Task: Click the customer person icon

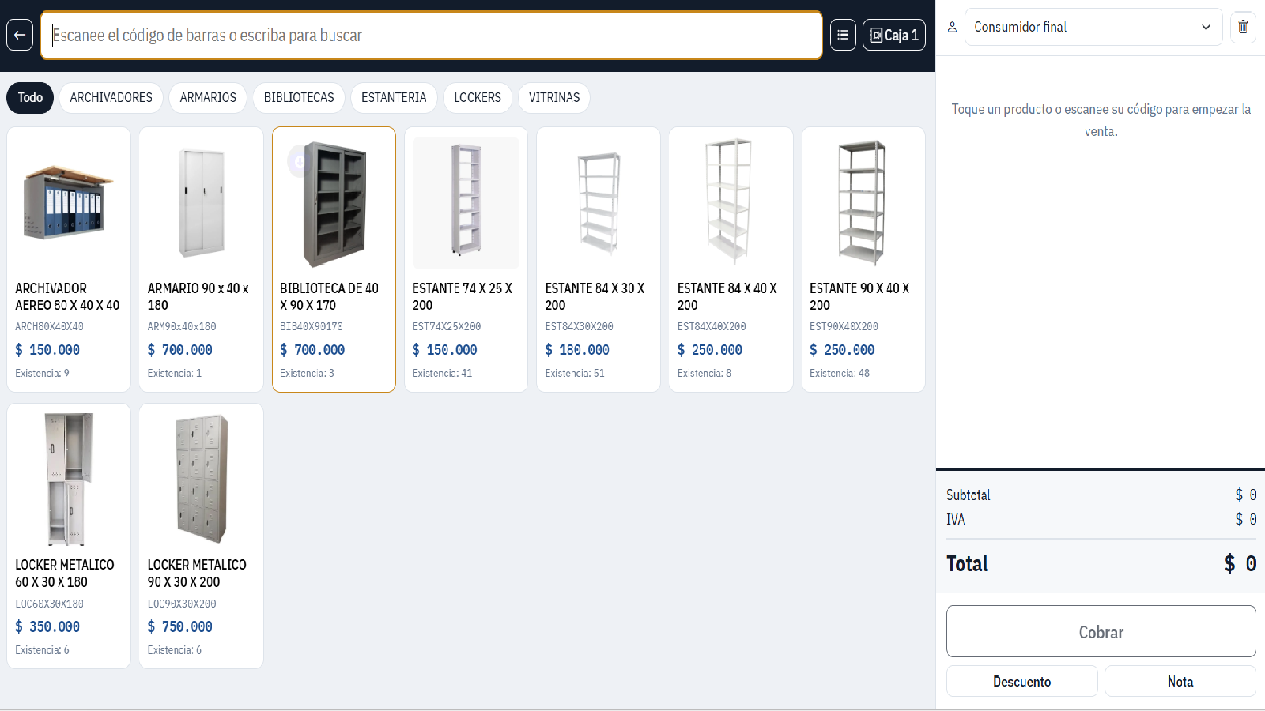Action: (952, 27)
